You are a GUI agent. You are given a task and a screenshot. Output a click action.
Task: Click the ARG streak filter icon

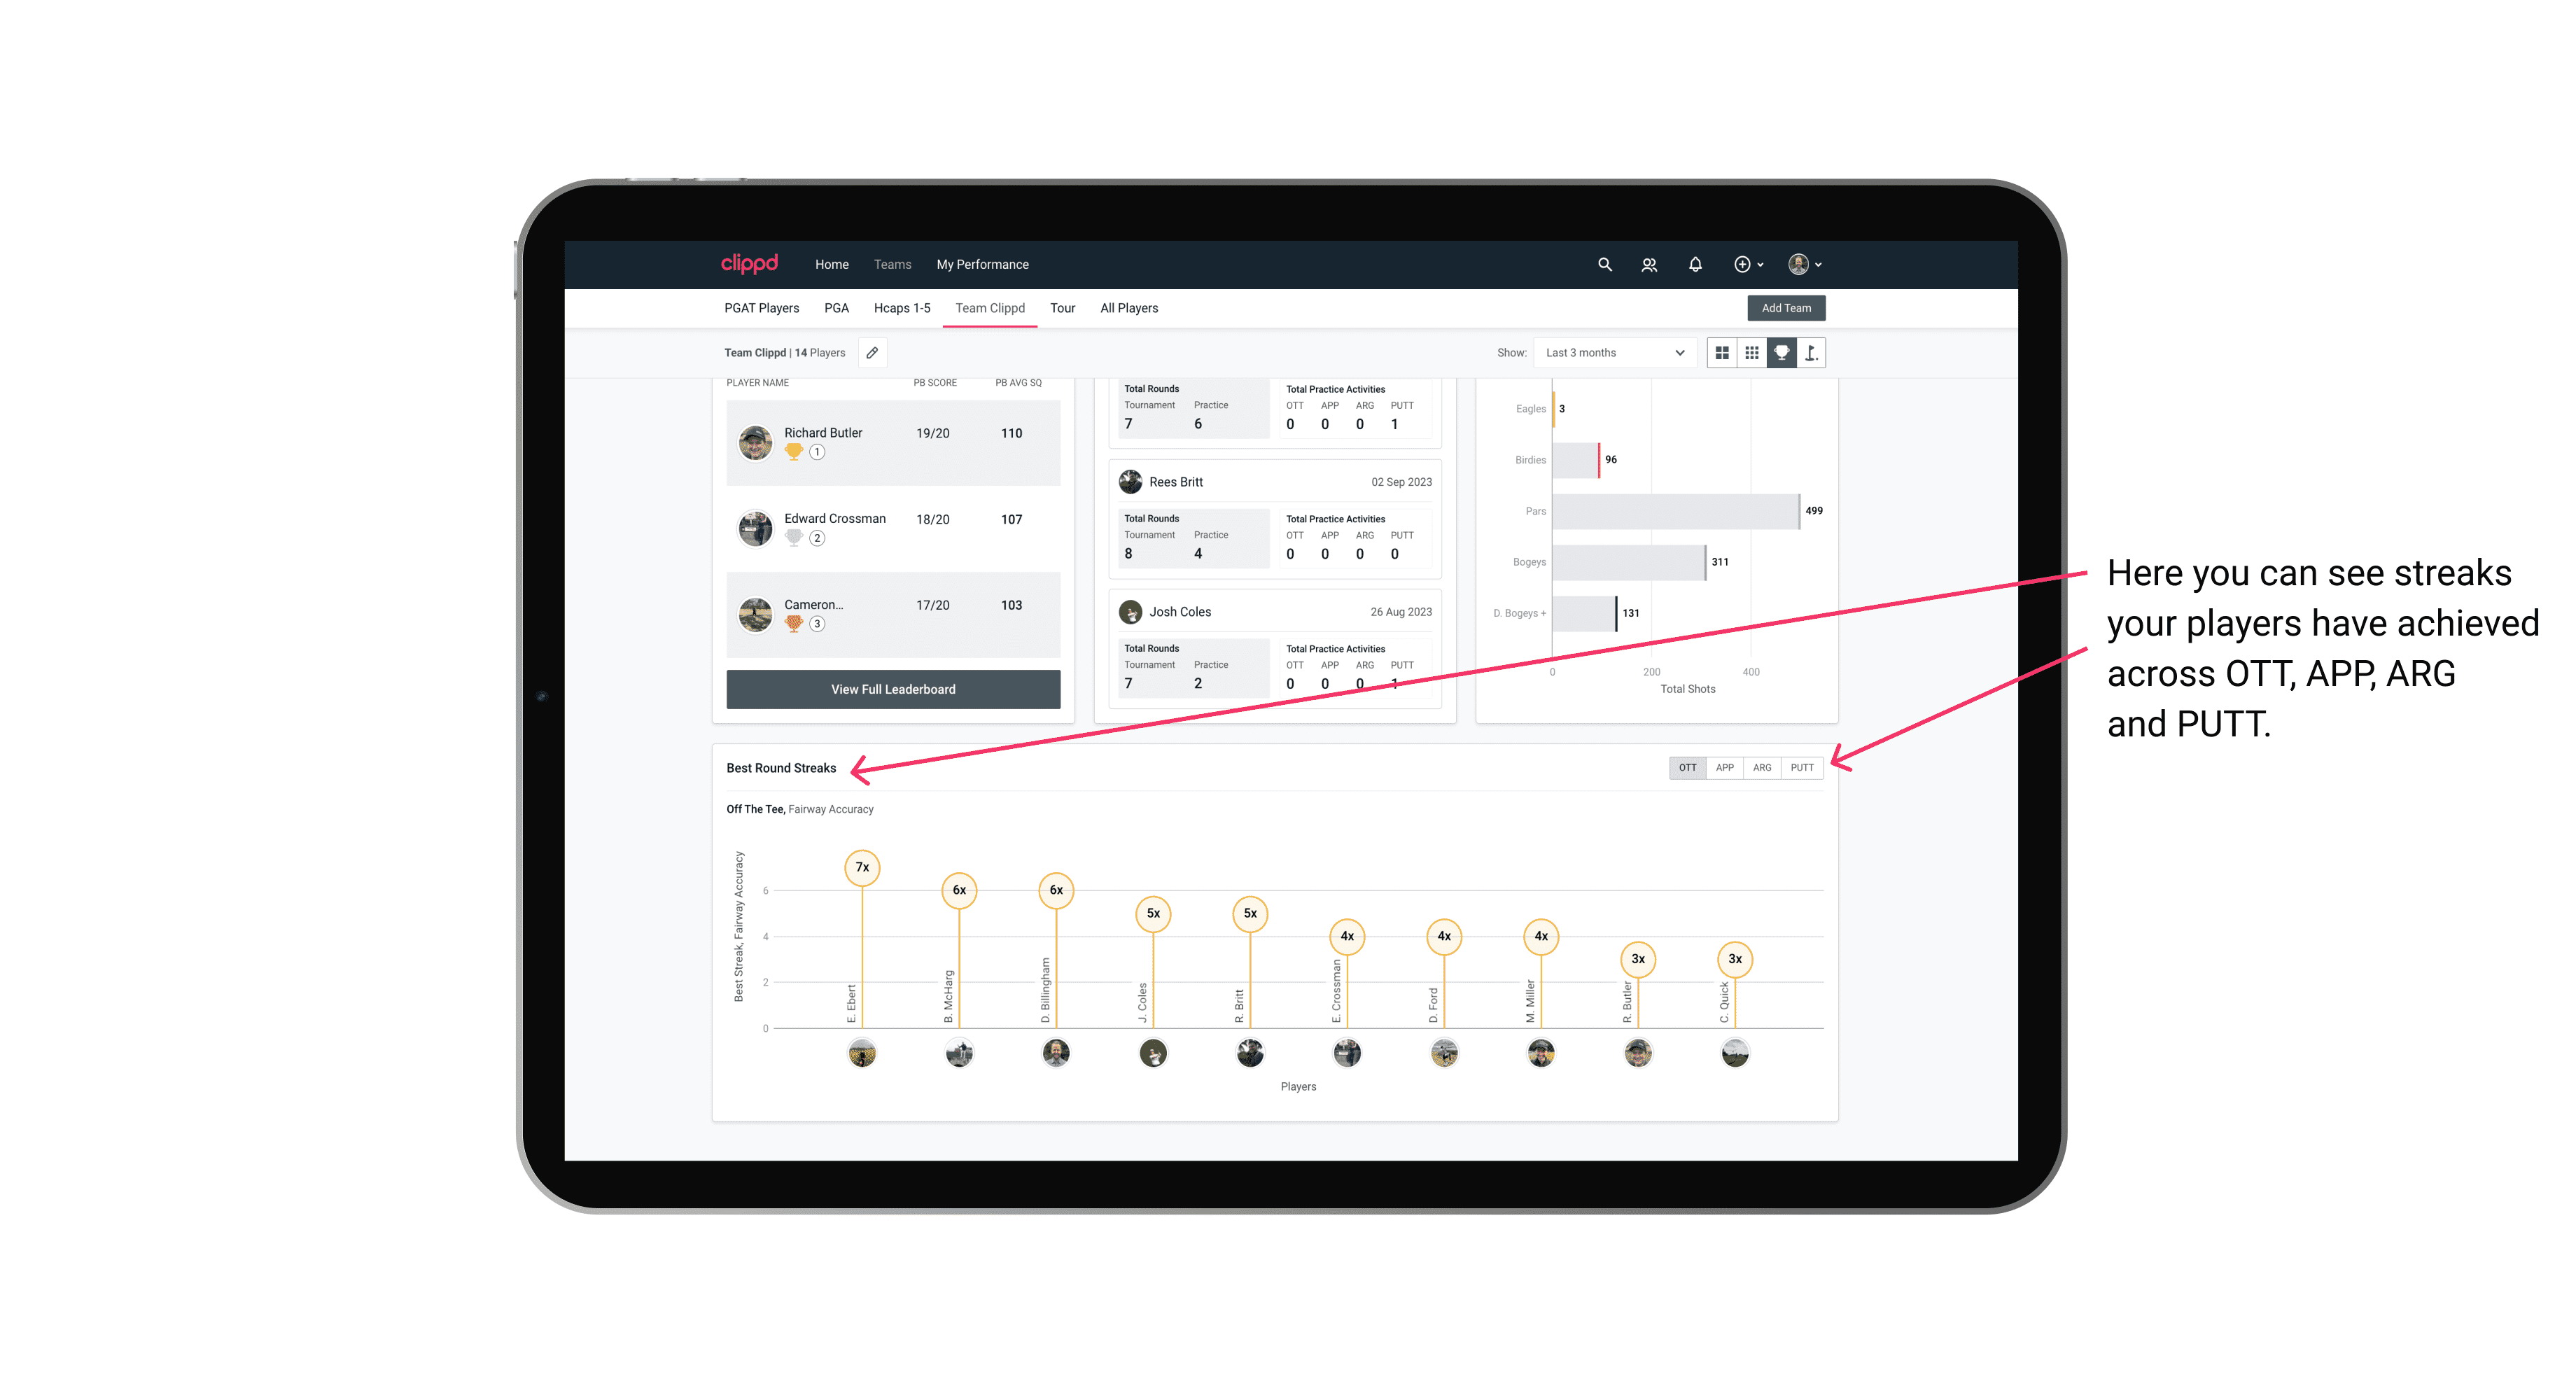[x=1763, y=766]
